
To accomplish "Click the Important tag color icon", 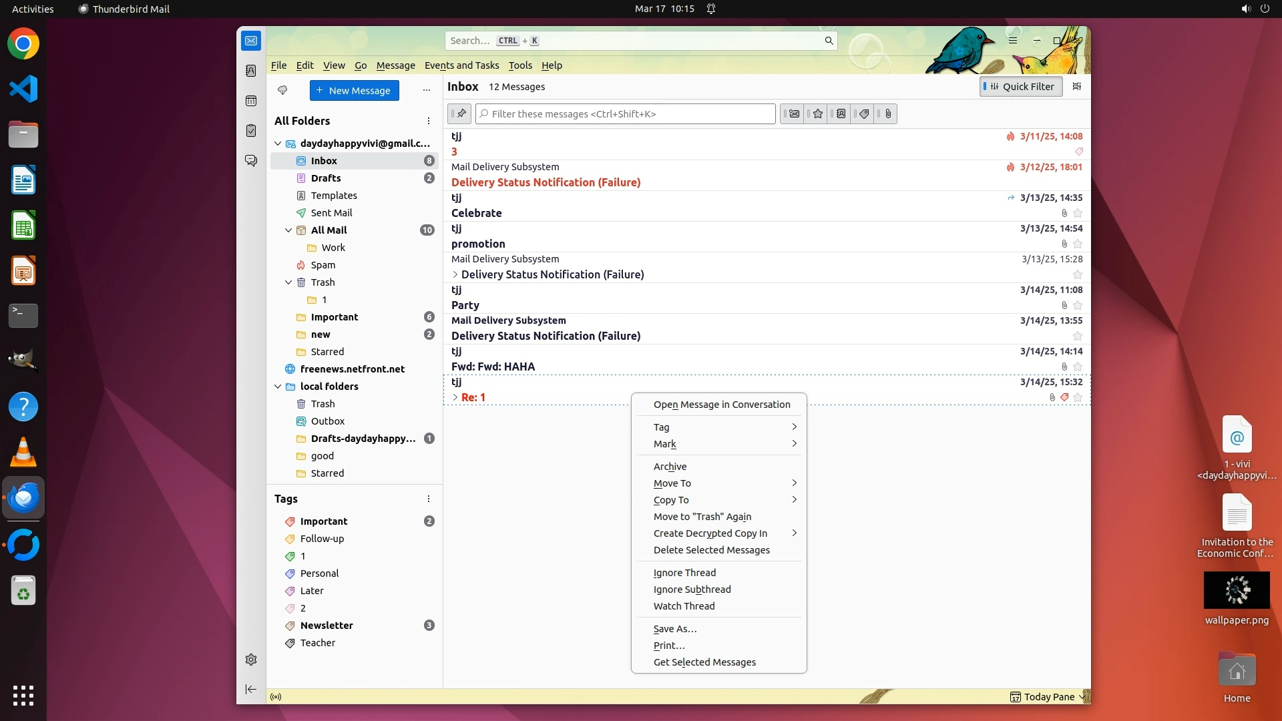I will (290, 521).
